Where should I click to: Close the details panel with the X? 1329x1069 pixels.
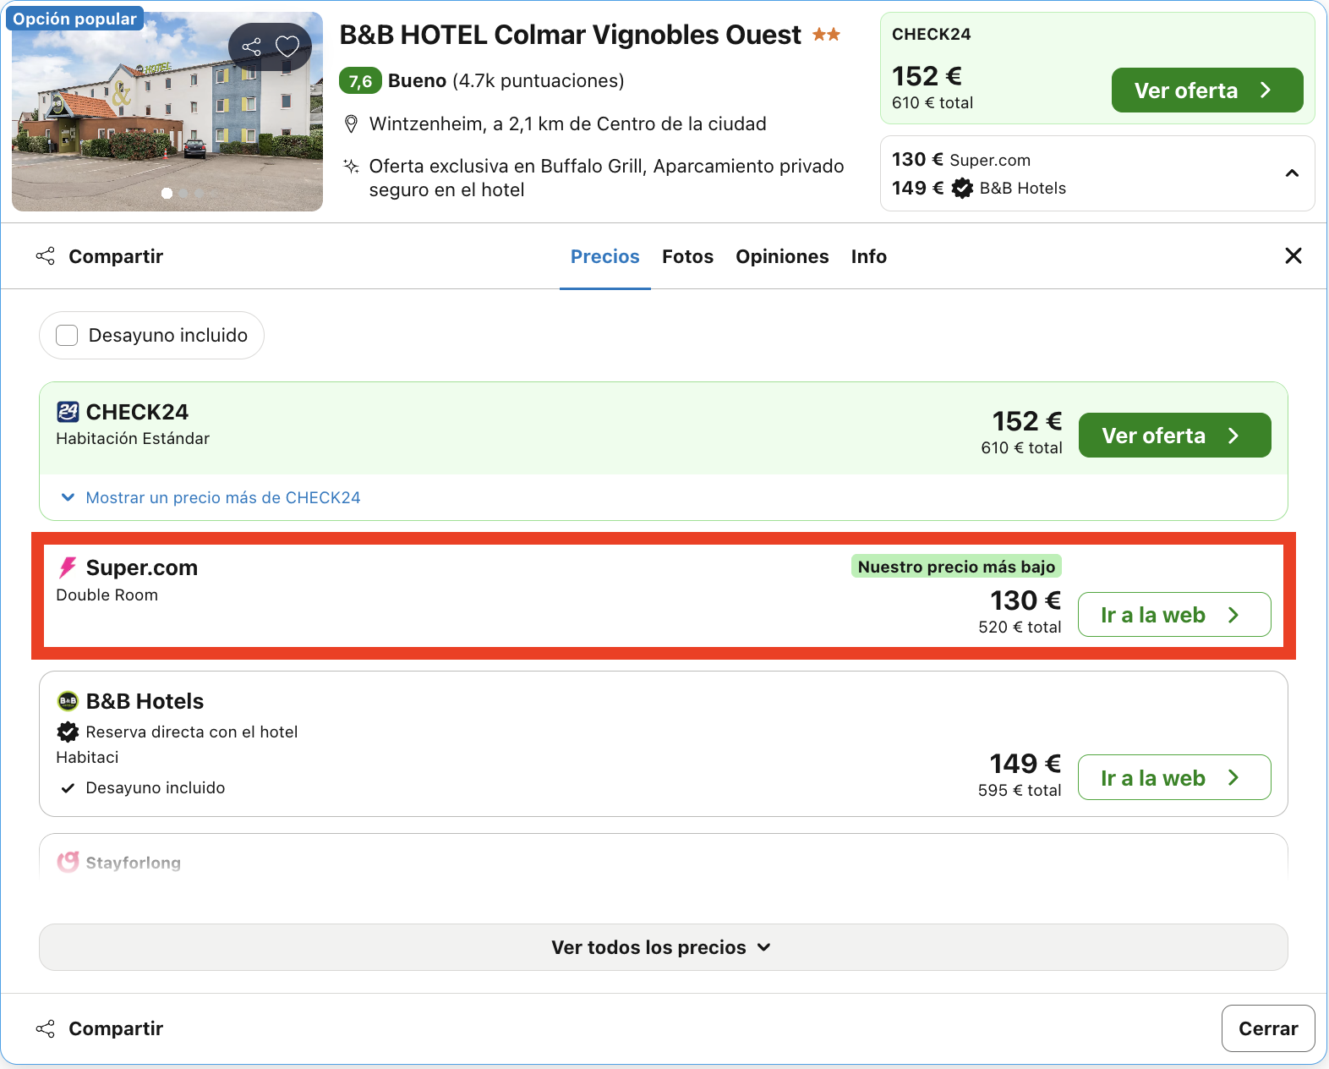(x=1293, y=255)
